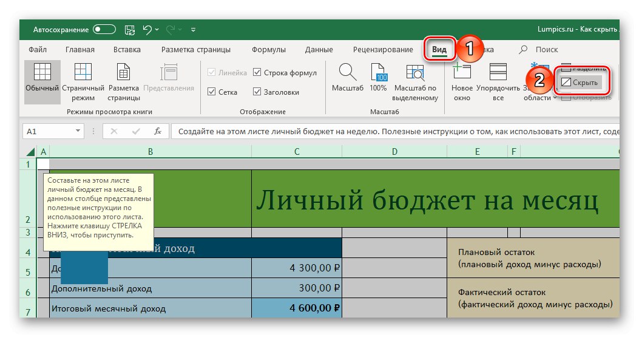Screen dimensions: 639x337
Task: Switch to the Главная ribbon tab
Action: pos(80,49)
